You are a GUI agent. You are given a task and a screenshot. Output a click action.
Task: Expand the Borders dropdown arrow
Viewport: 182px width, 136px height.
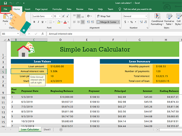54,22
